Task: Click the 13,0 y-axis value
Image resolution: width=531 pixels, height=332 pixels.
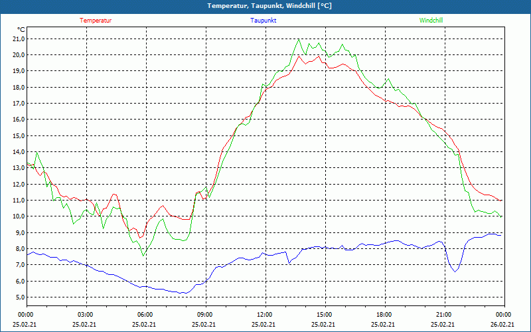Action: pyautogui.click(x=19, y=168)
